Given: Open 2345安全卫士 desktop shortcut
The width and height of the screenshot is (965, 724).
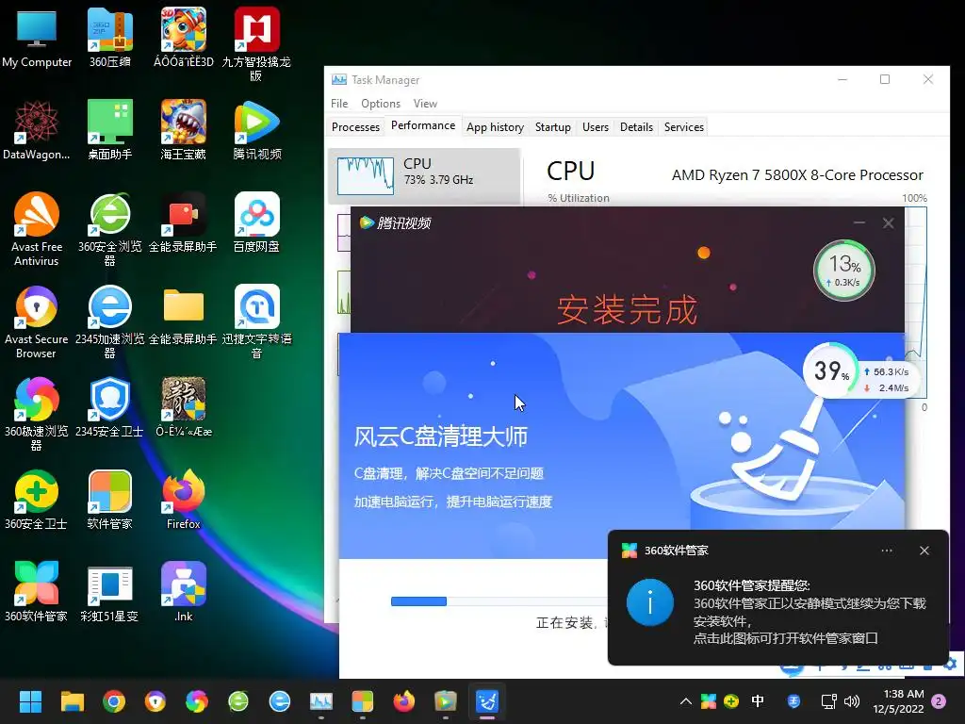Looking at the screenshot, I should 109,407.
